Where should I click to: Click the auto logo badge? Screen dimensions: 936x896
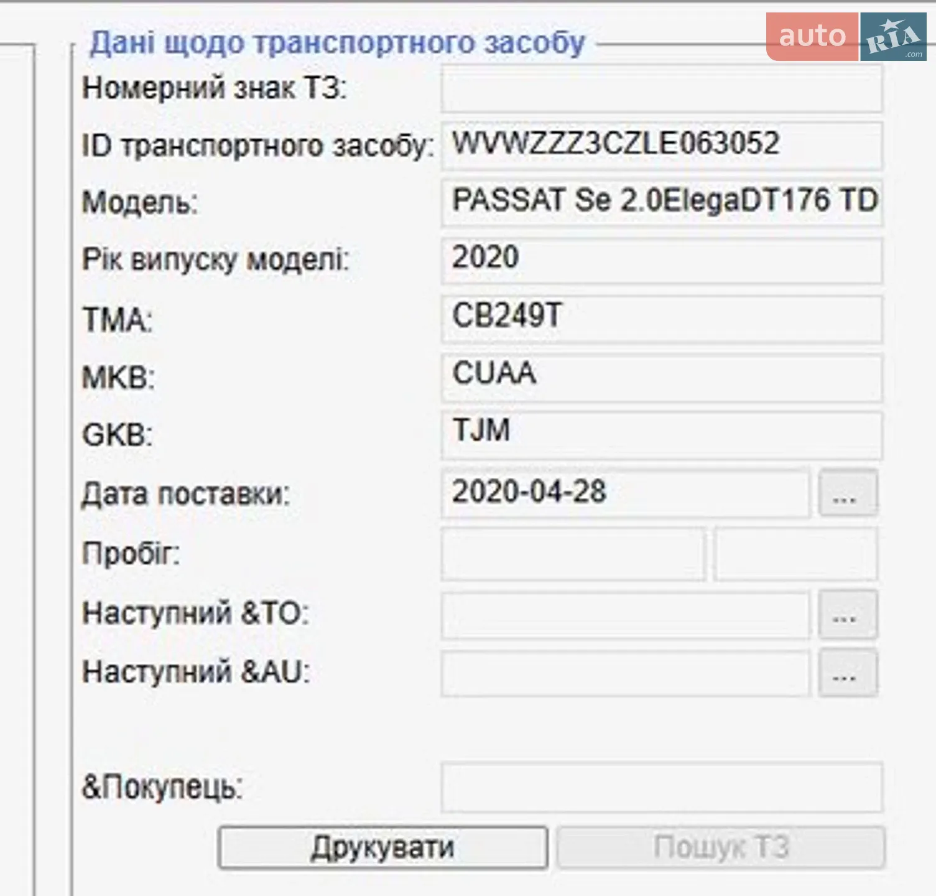812,37
